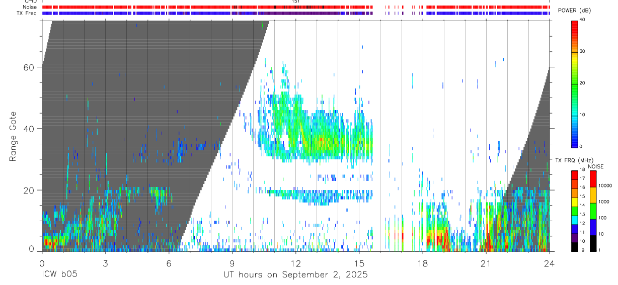618x285 pixels.
Task: Click the 'POWER (dB)' colorbar title
Action: pos(574,10)
